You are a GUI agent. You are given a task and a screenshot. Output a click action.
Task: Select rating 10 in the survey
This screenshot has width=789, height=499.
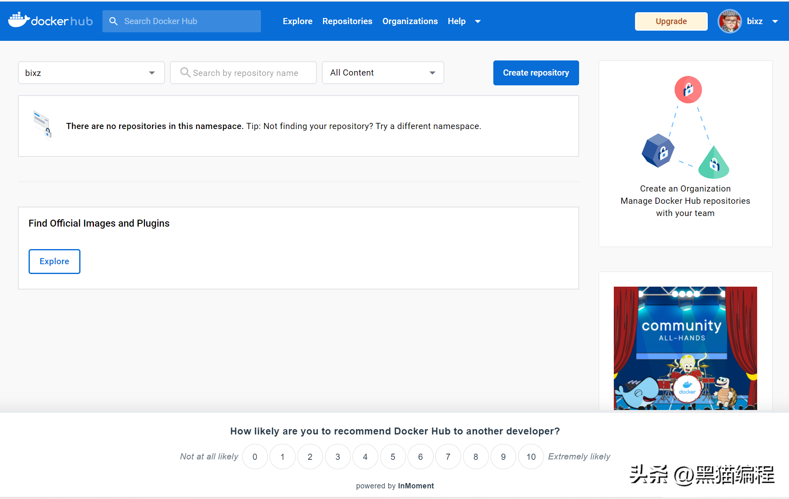click(x=530, y=457)
